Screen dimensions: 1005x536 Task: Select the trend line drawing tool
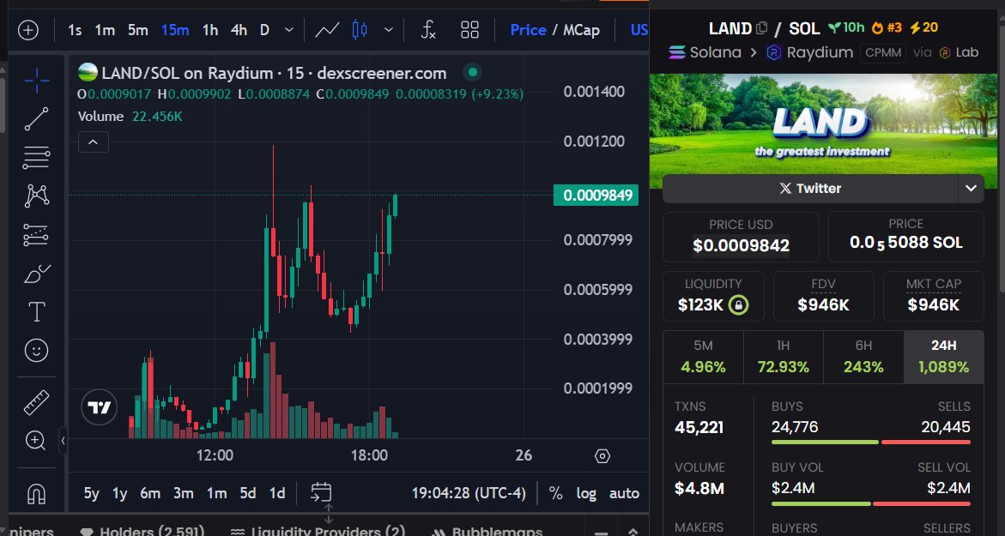click(x=37, y=118)
